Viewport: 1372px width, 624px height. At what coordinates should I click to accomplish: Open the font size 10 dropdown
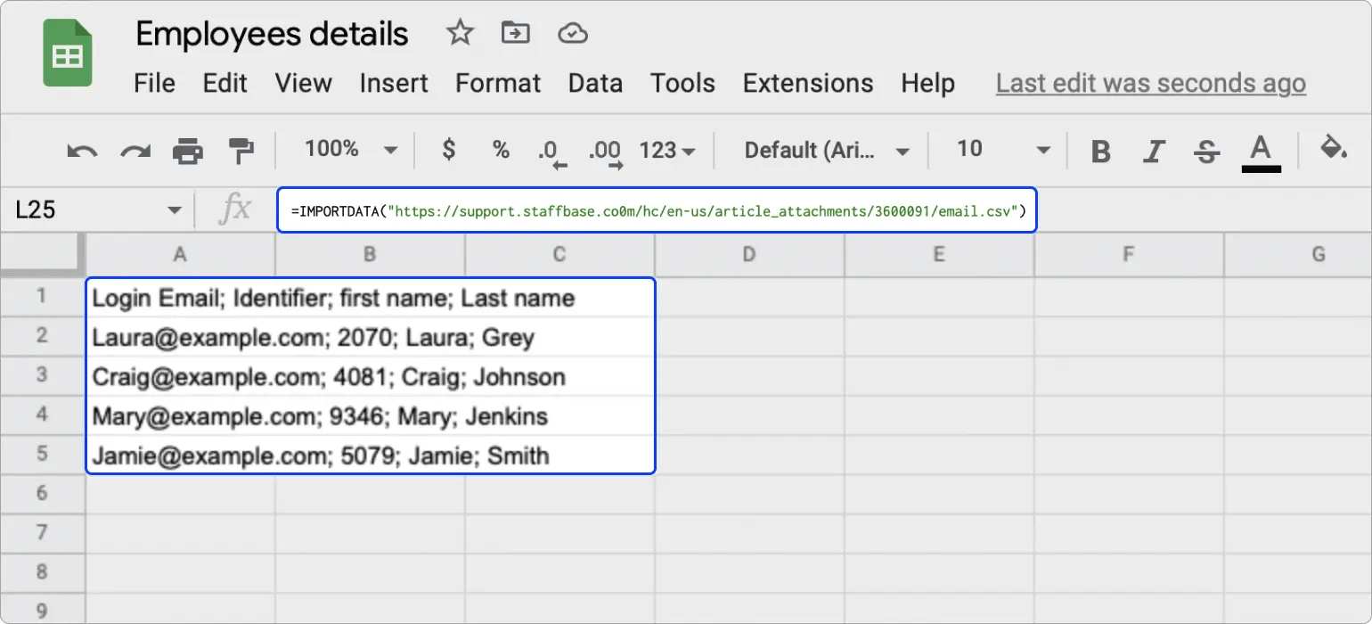pyautogui.click(x=1003, y=150)
